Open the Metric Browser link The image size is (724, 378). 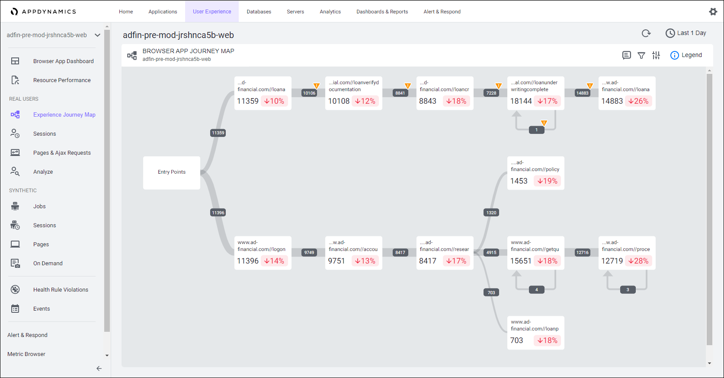26,354
